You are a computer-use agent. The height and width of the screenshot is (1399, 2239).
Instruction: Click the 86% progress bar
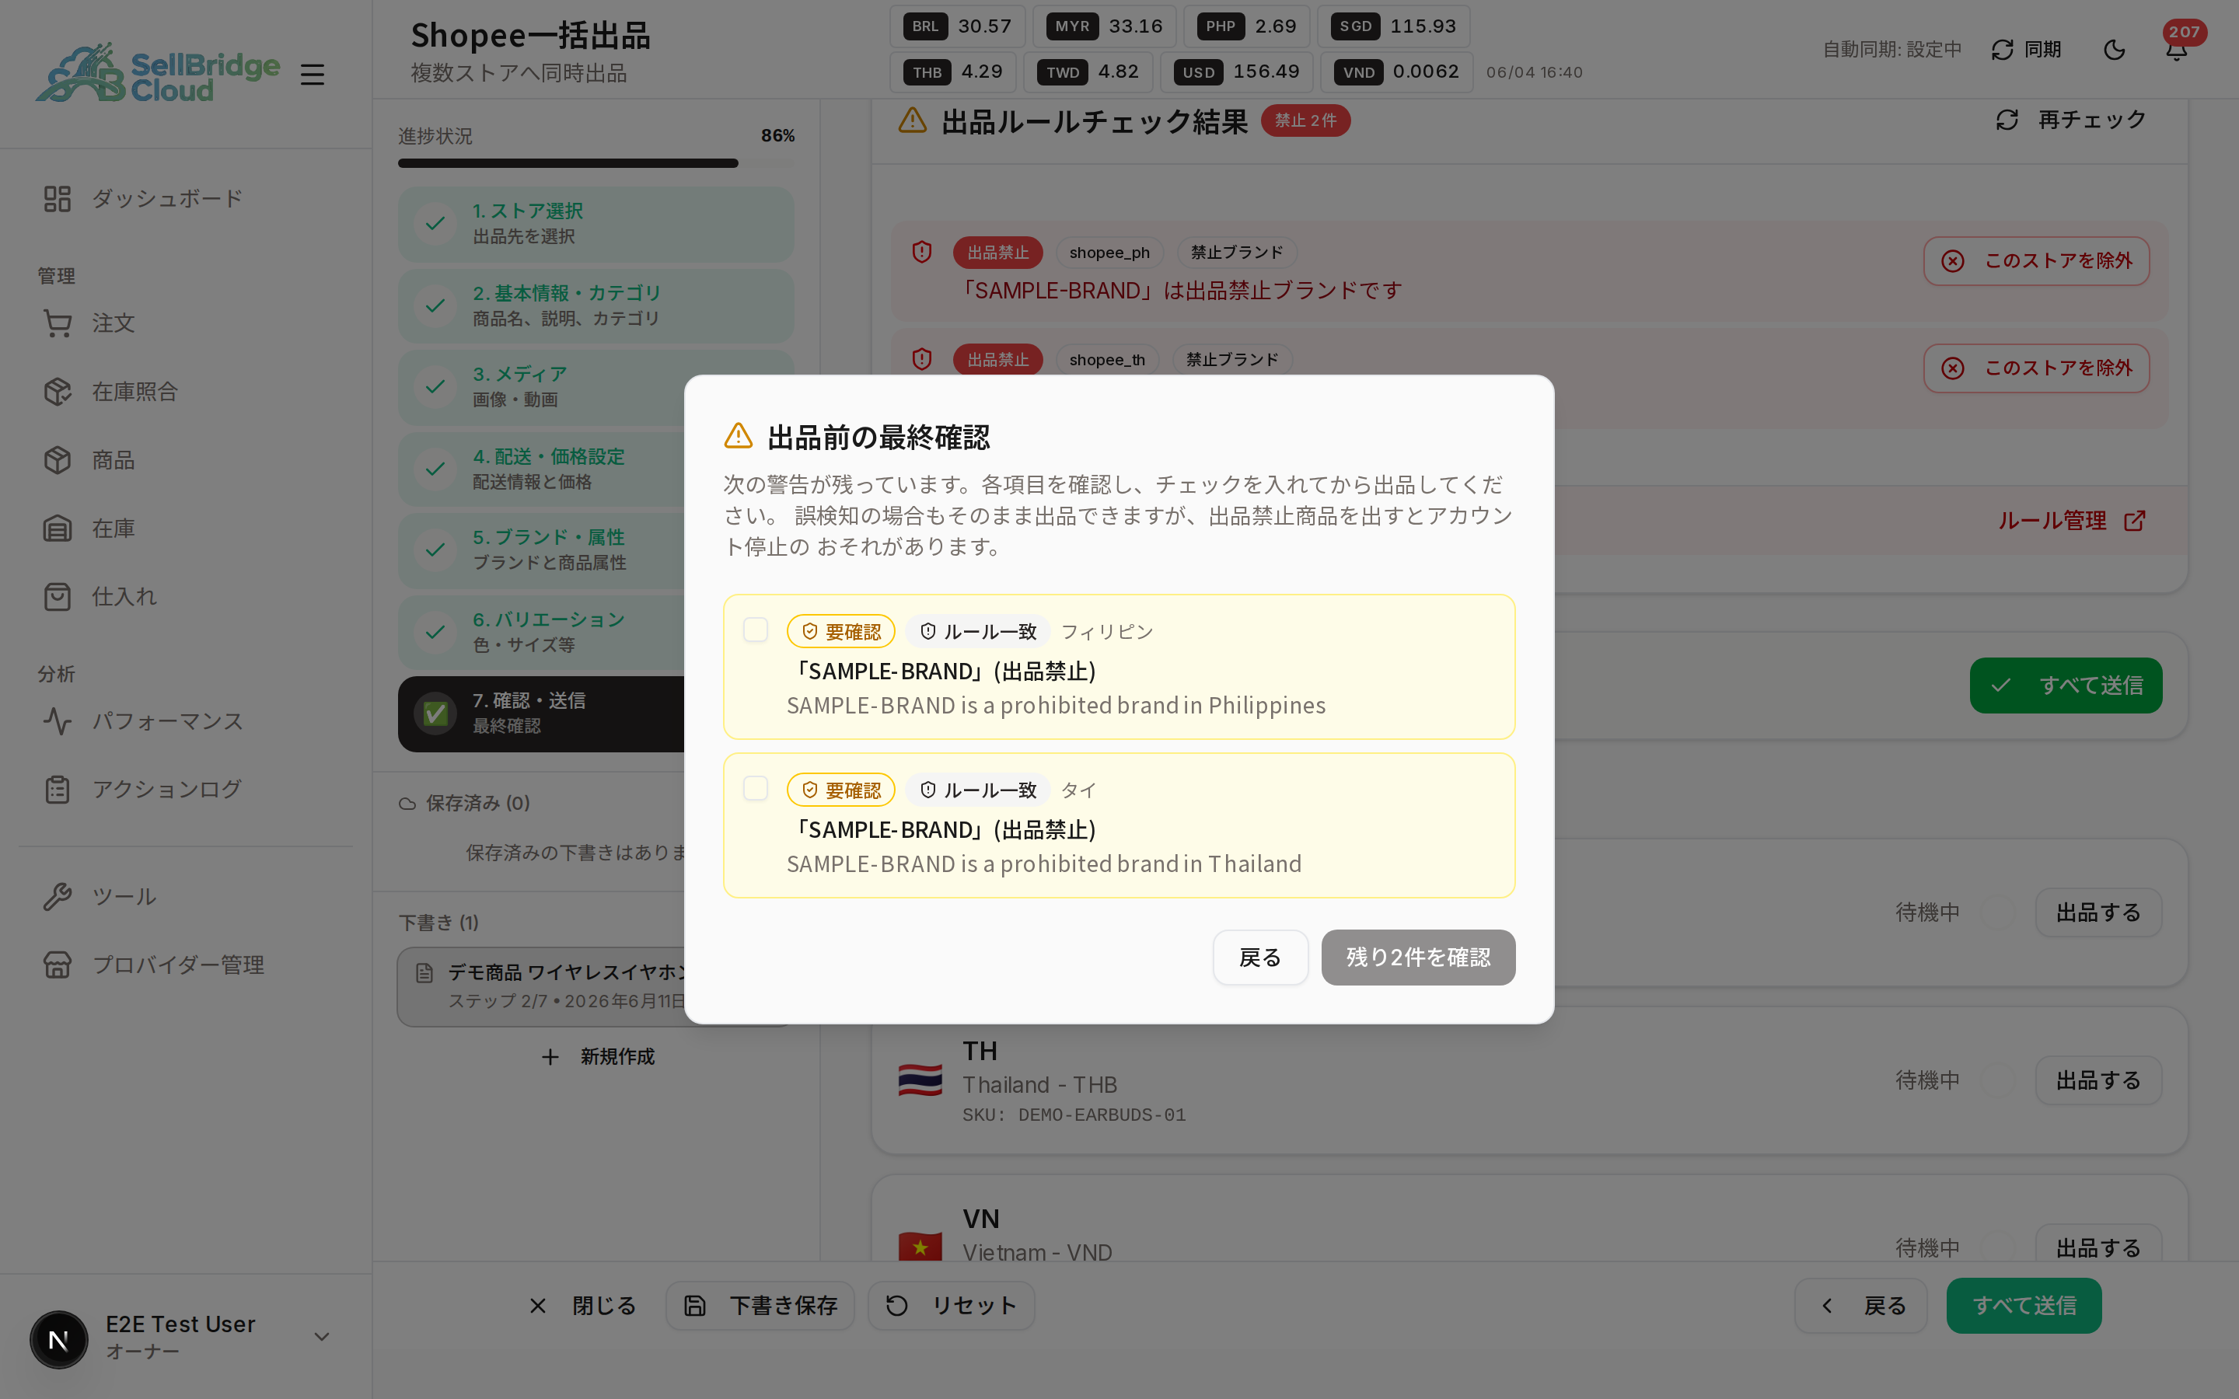click(x=596, y=163)
